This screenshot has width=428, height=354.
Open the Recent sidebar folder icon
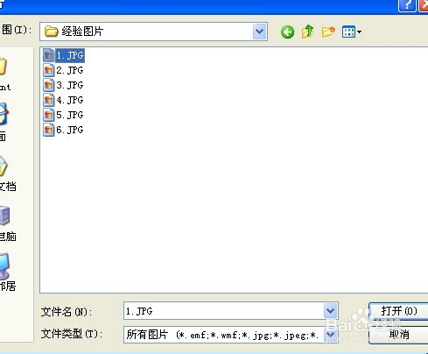coord(3,67)
